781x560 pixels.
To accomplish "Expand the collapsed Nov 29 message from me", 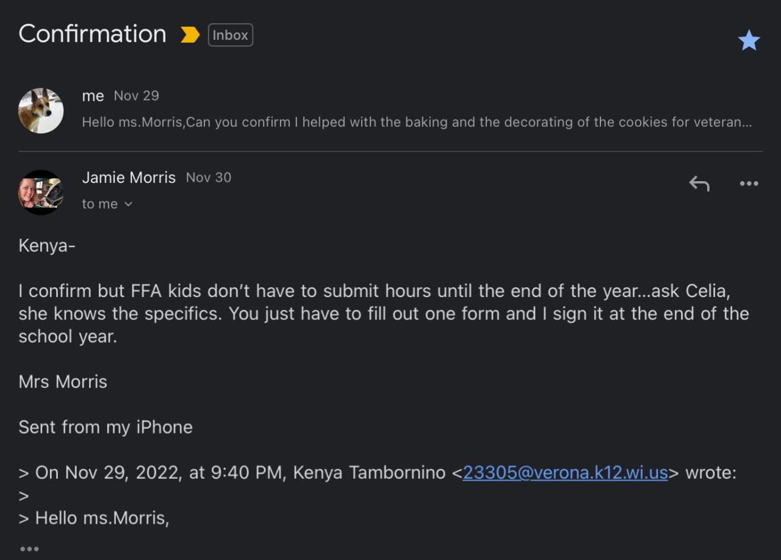I will point(390,110).
